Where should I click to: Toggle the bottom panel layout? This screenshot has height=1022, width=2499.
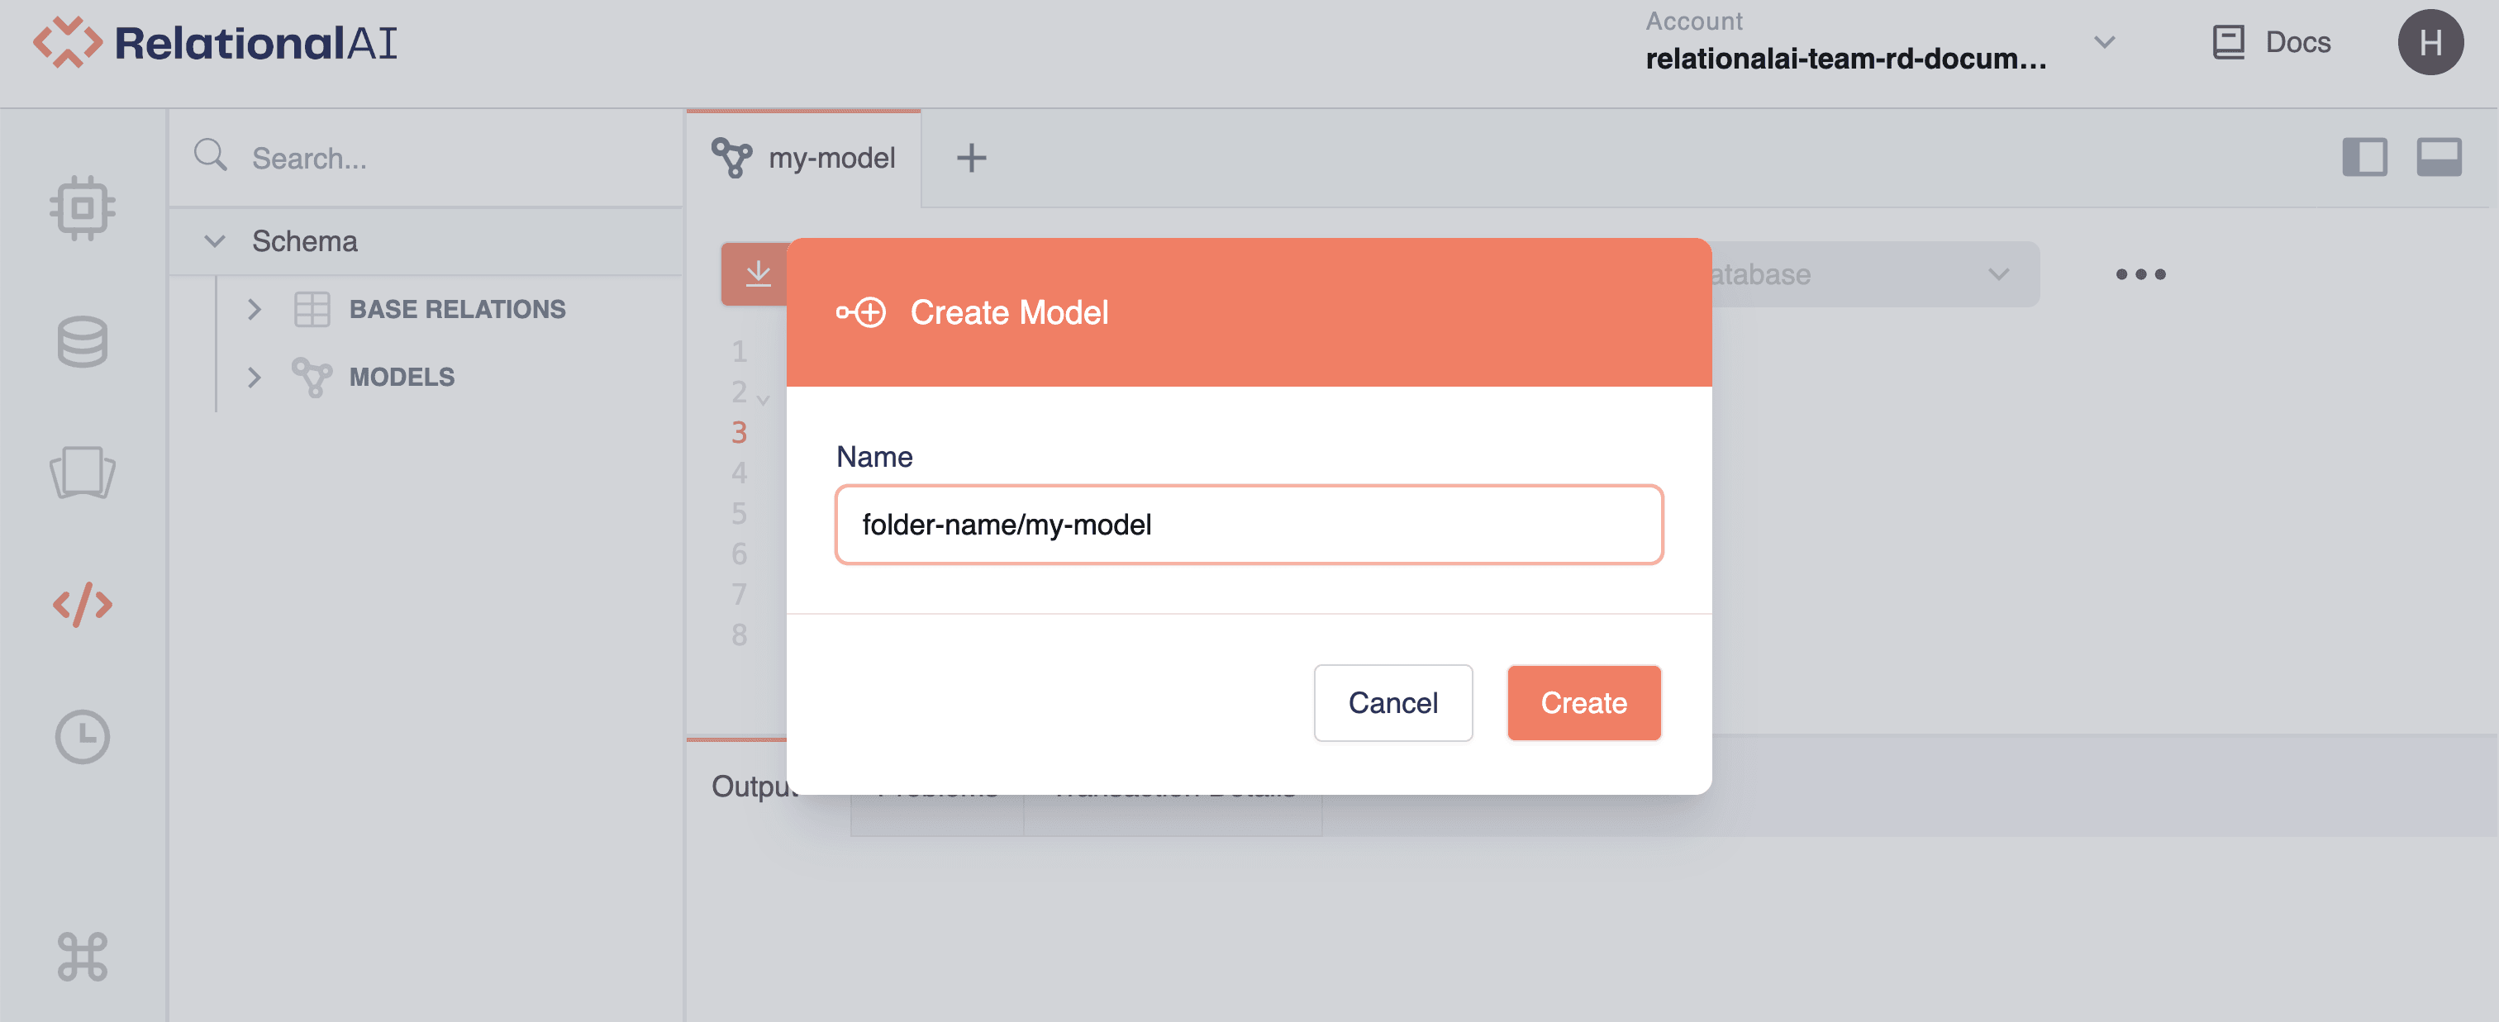(x=2438, y=157)
